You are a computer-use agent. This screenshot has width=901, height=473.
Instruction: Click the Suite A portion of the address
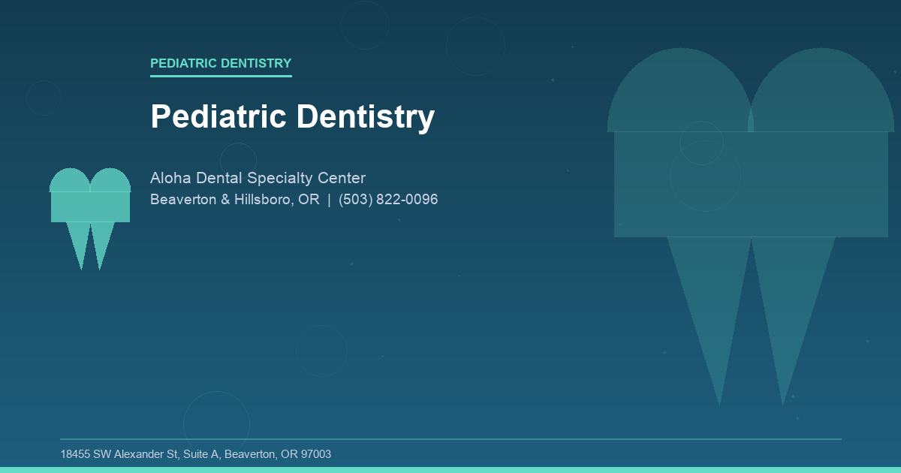point(200,453)
